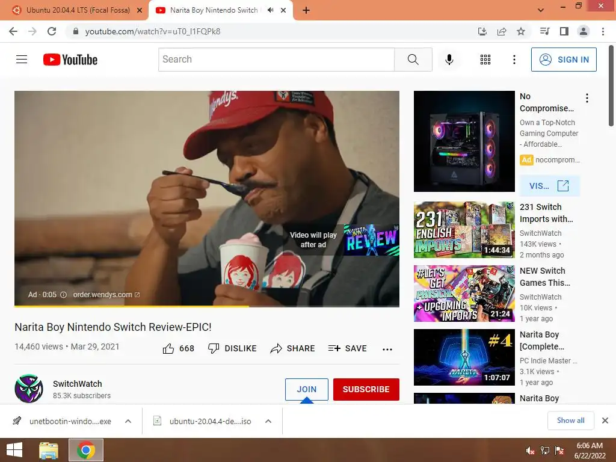Open 231 English Imports video thumbnail
616x462 pixels.
(464, 230)
